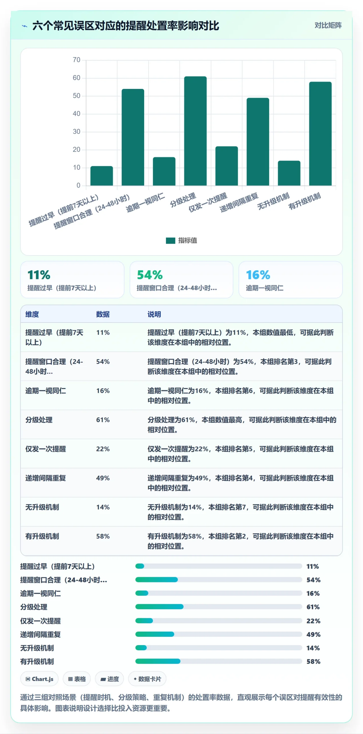This screenshot has width=363, height=734.
Task: Click the chart's x-axis label 有升级机制
Action: [x=304, y=201]
